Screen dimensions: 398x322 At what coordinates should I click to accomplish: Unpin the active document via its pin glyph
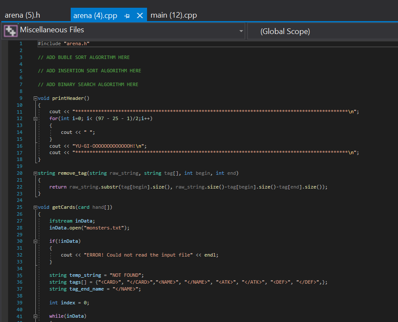point(126,15)
